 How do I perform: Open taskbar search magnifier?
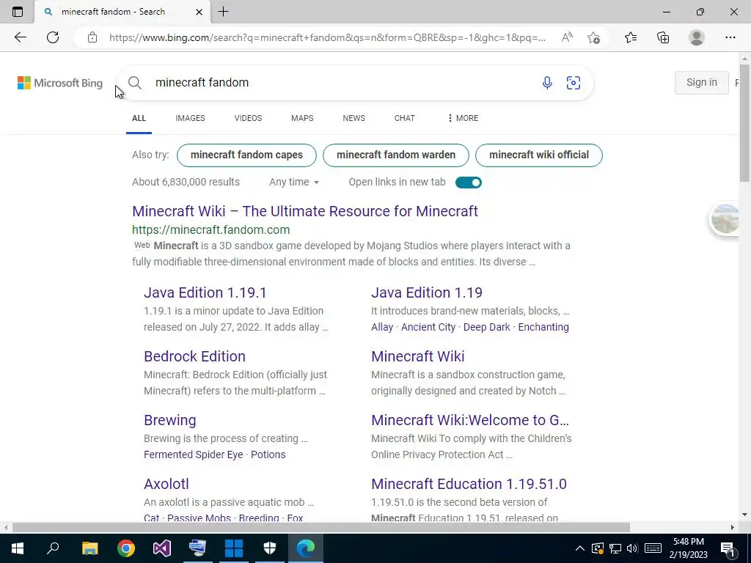click(53, 548)
